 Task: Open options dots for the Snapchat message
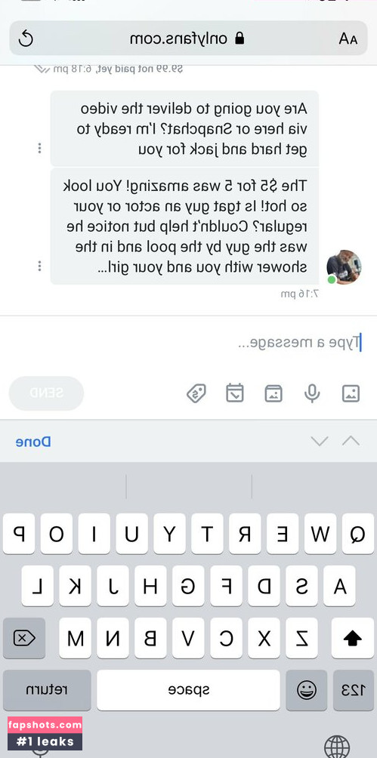pyautogui.click(x=40, y=149)
